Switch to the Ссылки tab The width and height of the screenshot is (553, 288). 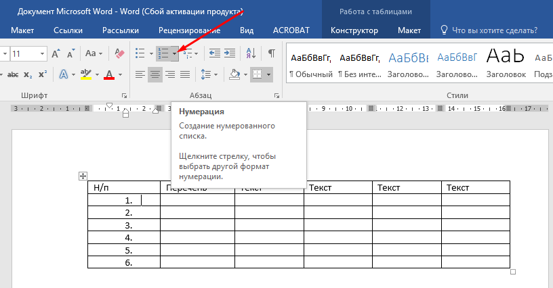click(x=68, y=30)
